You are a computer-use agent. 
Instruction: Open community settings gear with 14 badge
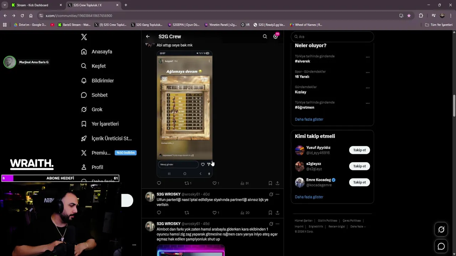coord(276,36)
